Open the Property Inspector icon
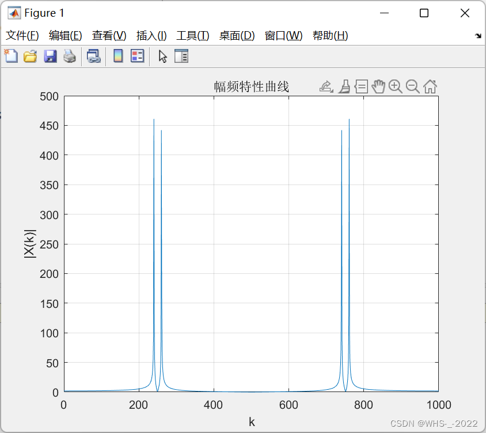The image size is (486, 433). 181,56
